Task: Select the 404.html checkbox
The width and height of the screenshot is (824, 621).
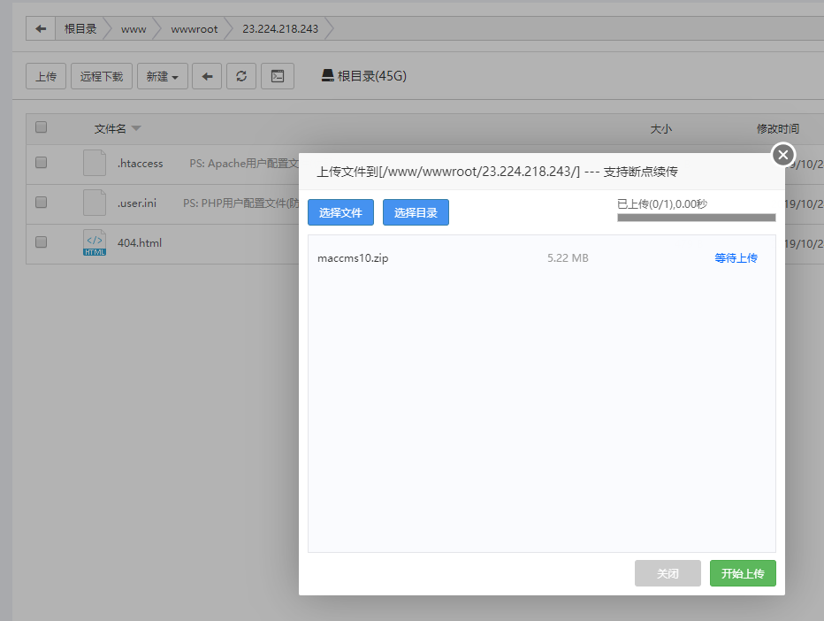Action: point(42,241)
